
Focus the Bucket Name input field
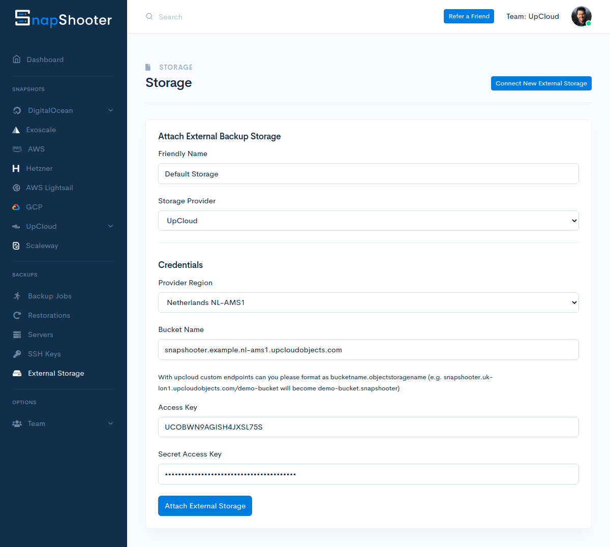click(368, 350)
